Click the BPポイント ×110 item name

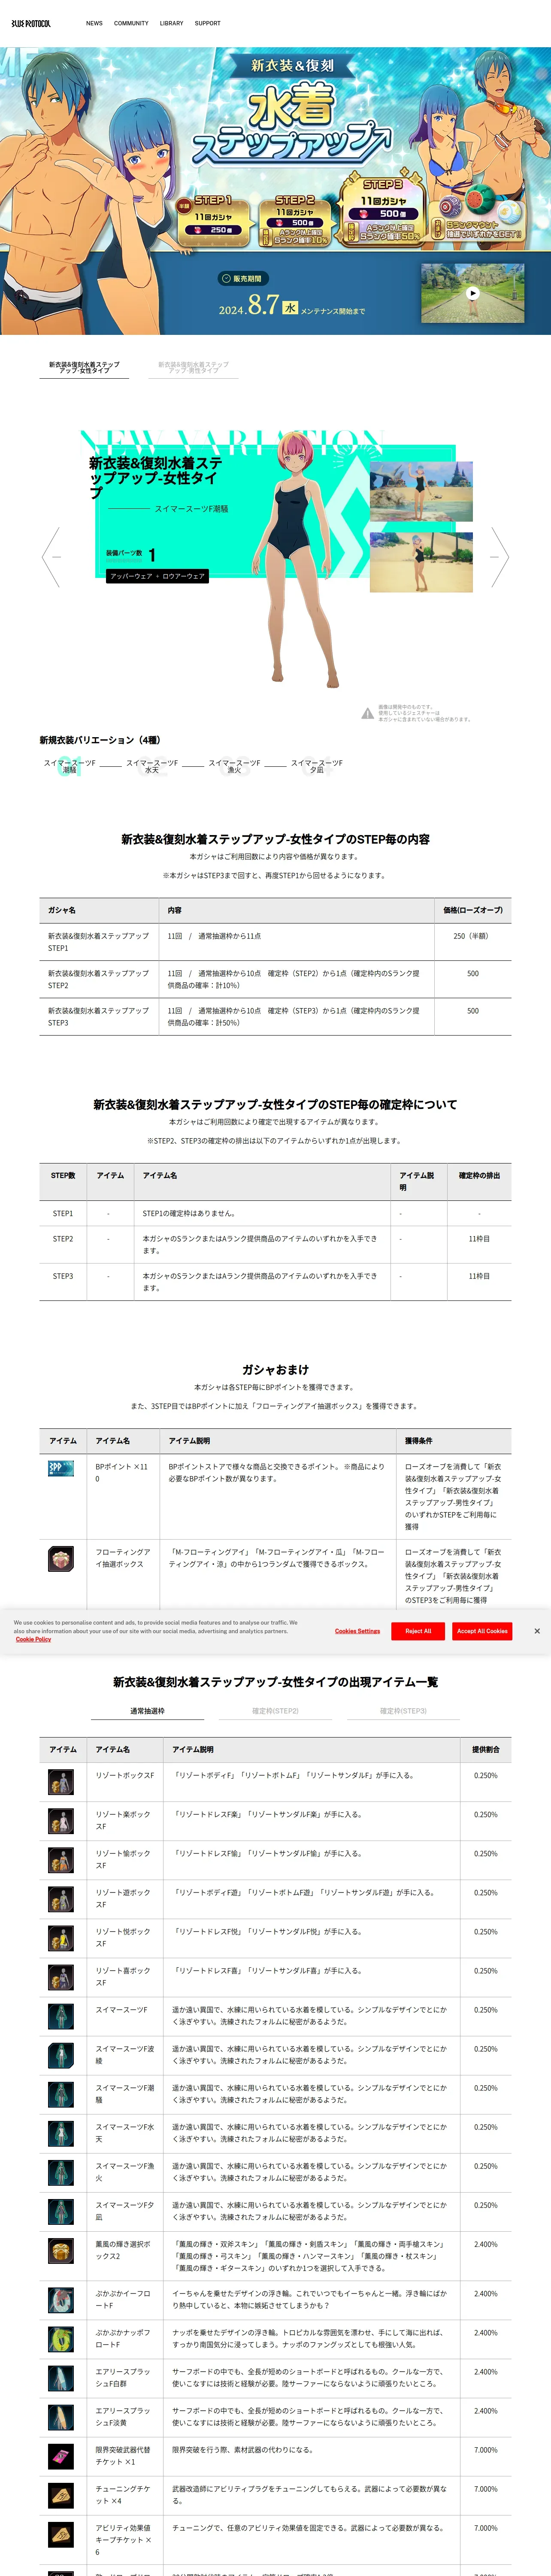122,1472
